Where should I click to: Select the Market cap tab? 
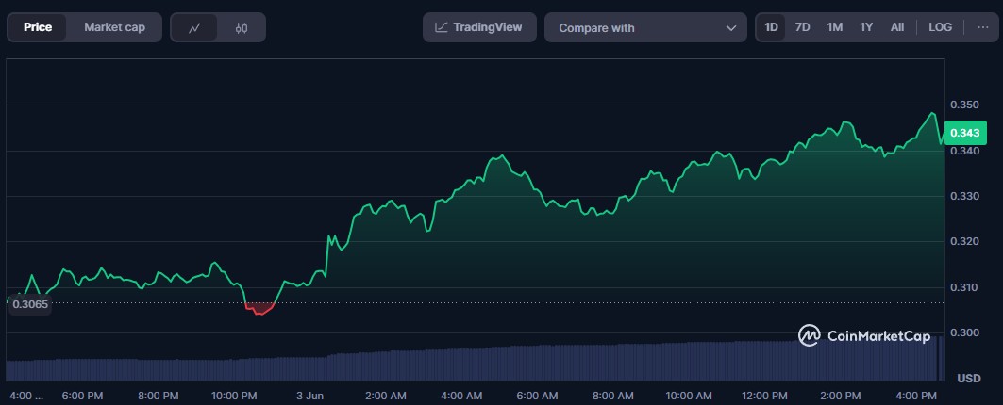(114, 27)
